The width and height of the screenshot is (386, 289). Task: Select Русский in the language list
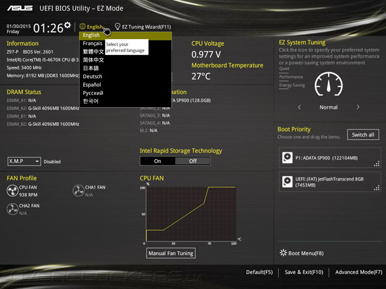125,93
